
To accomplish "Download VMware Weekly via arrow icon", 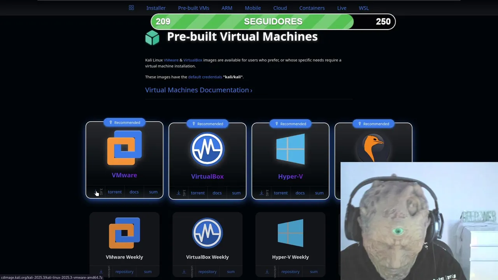I will (x=101, y=271).
